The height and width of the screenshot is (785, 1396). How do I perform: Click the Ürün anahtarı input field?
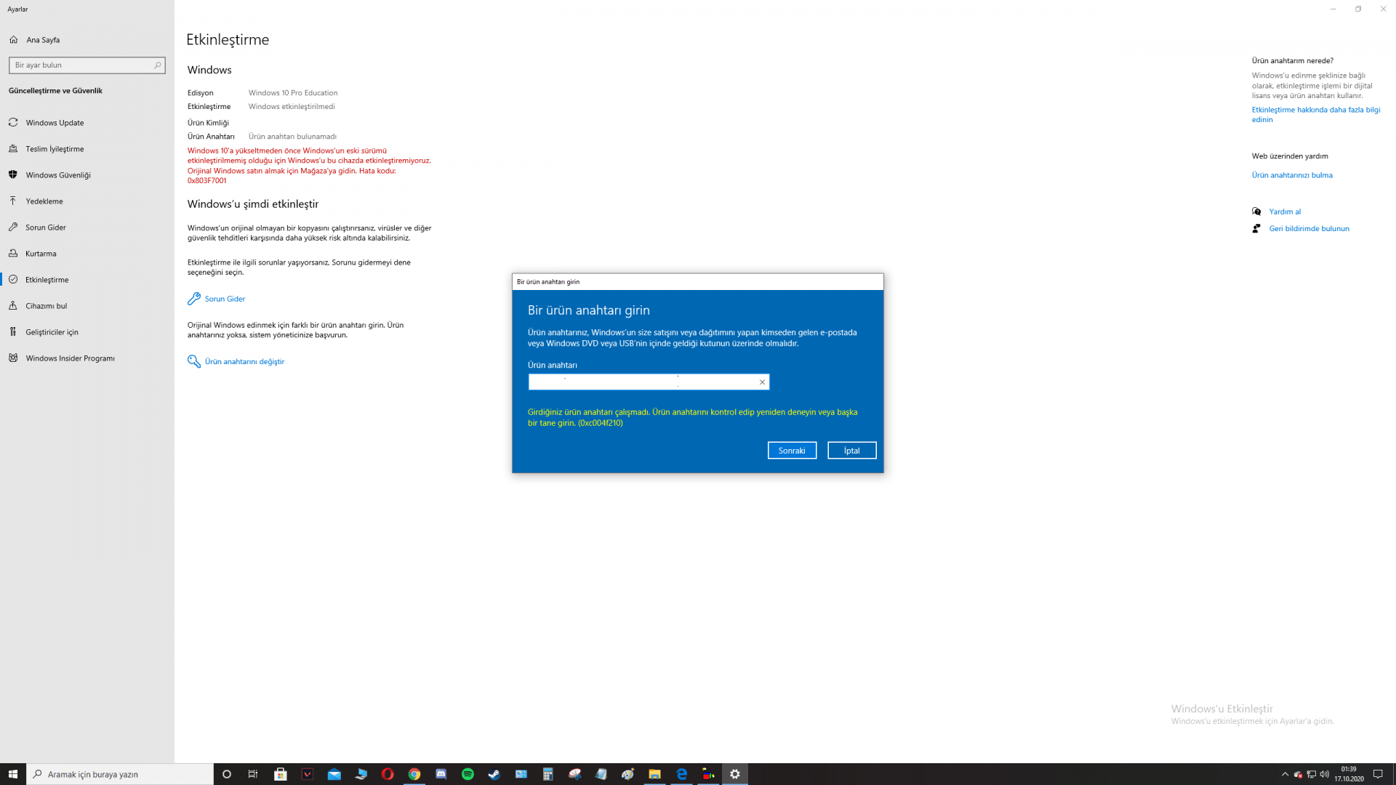point(640,382)
